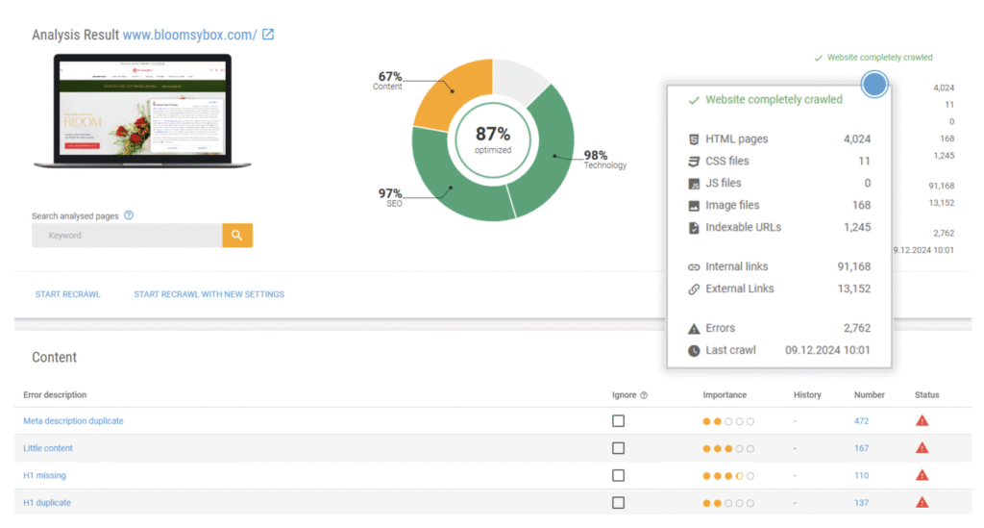This screenshot has height=528, width=984.
Task: Click 97% SEO chart label
Action: pyautogui.click(x=390, y=197)
